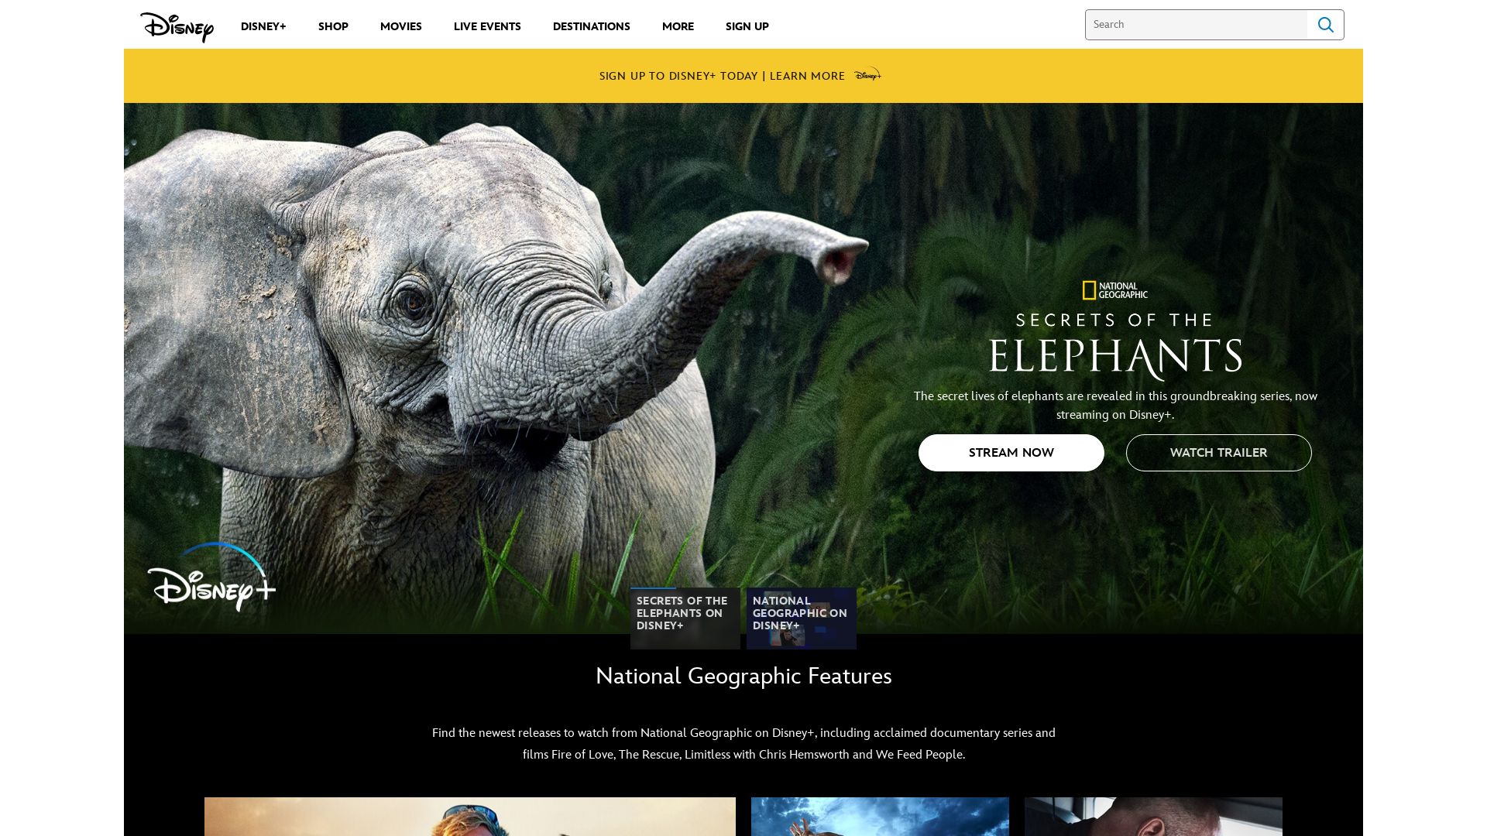This screenshot has width=1487, height=836.
Task: Select Secrets of the Elephants carousel thumbnail
Action: tap(685, 618)
